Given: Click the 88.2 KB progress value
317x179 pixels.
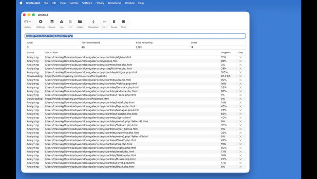Looking at the screenshot, I should tap(226, 76).
